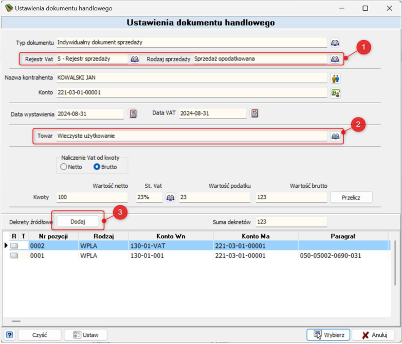Click the Wybierz button

coord(328,335)
